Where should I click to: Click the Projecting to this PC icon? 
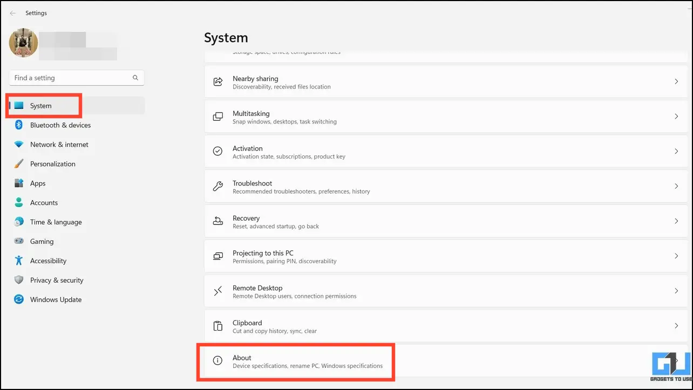218,256
